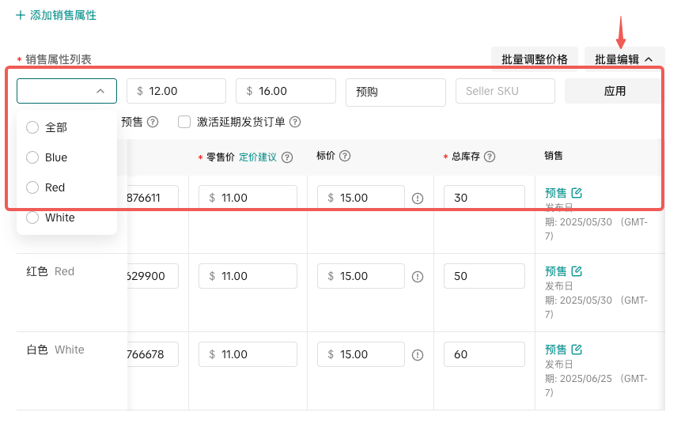Select the Blue radio option
Screen dimensions: 681x431
point(32,157)
